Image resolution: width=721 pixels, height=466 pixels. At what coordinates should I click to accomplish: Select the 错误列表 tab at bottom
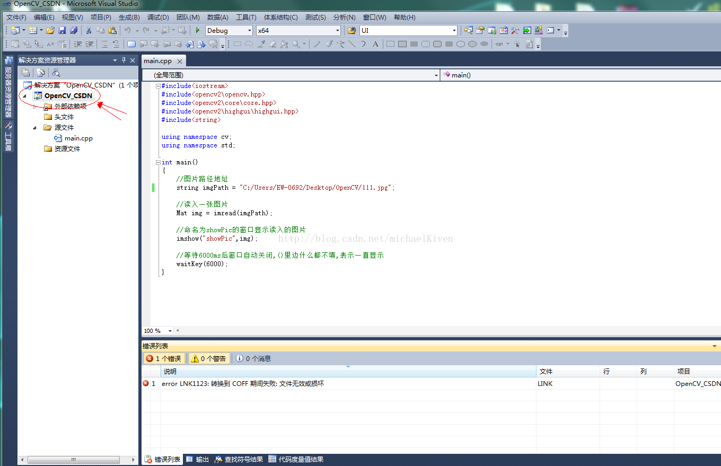point(163,460)
